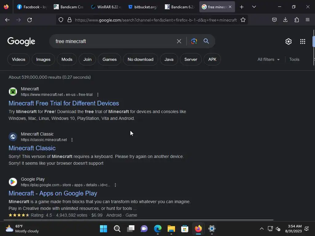
Task: Open the tracking protection shield icon
Action: (x=61, y=20)
